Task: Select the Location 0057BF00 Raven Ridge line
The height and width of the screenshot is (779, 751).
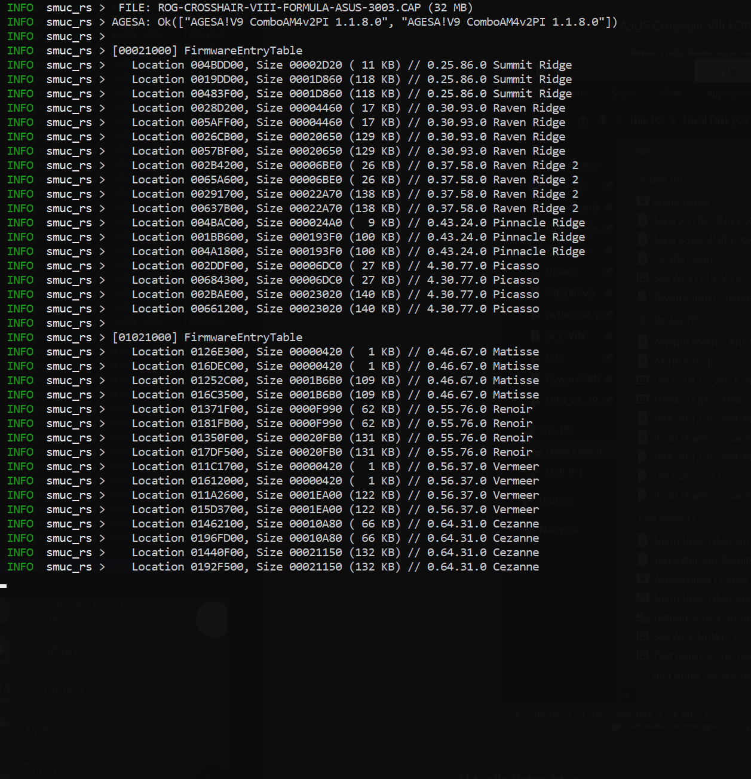Action: (286, 151)
